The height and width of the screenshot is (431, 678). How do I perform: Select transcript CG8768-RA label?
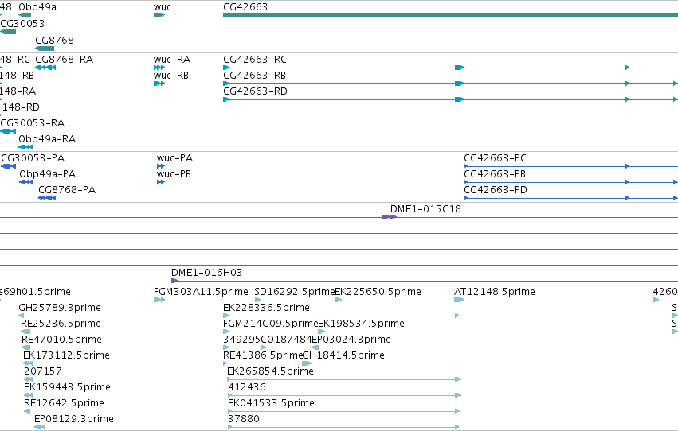(x=64, y=59)
